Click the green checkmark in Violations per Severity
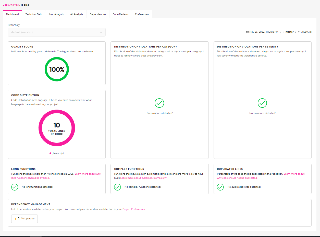 (x=262, y=103)
